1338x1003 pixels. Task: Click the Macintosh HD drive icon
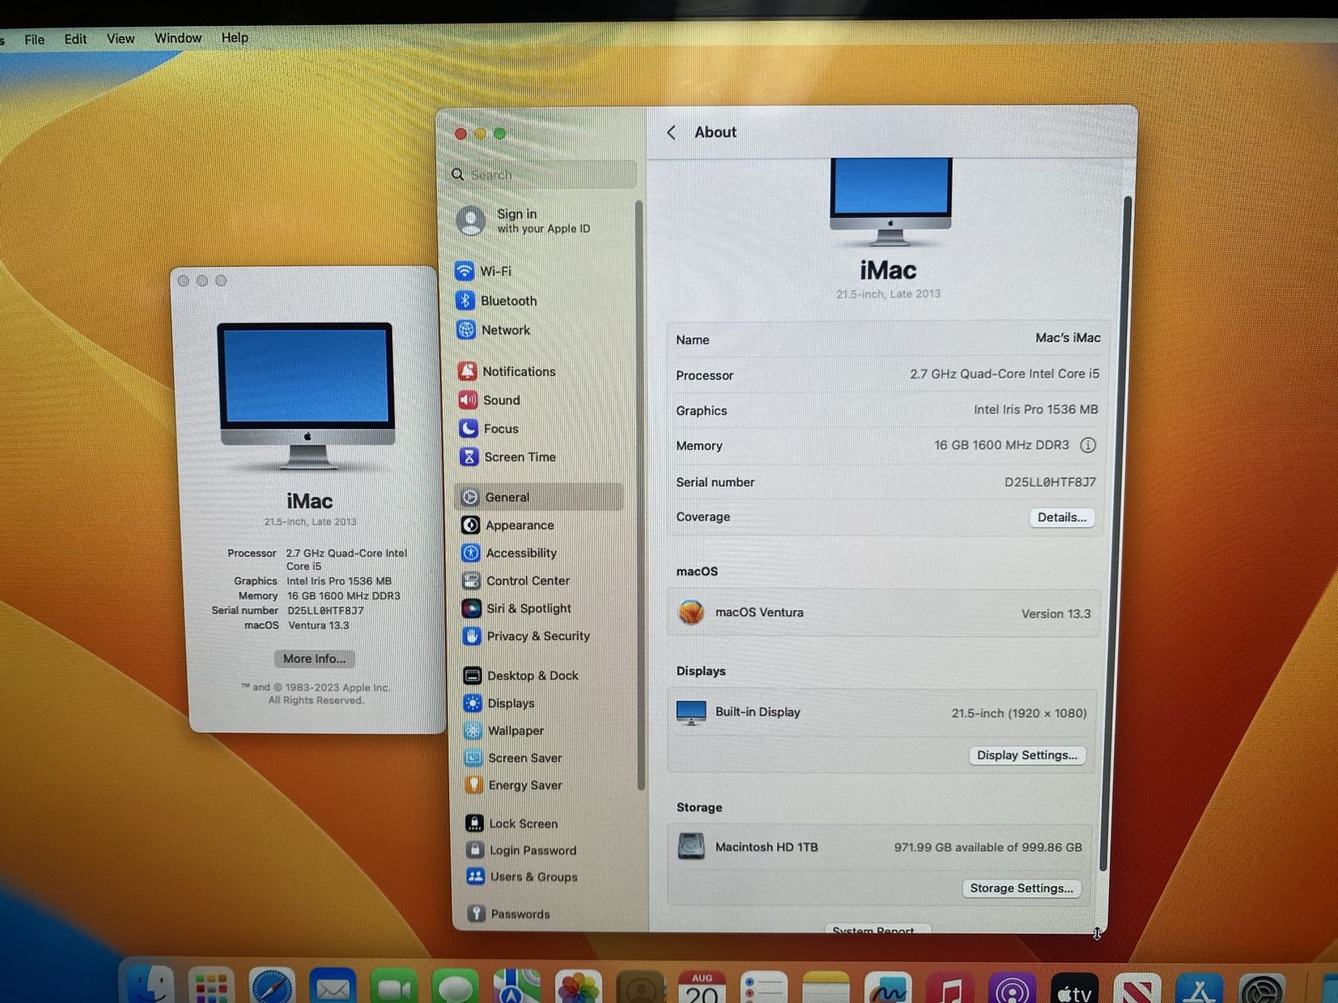[692, 847]
